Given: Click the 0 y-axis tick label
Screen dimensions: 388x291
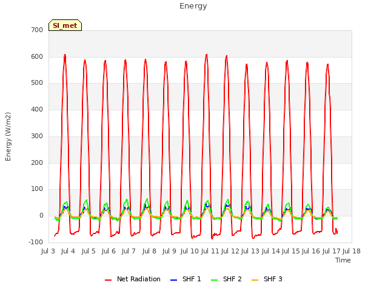Looking at the screenshot, I should [x=41, y=216].
